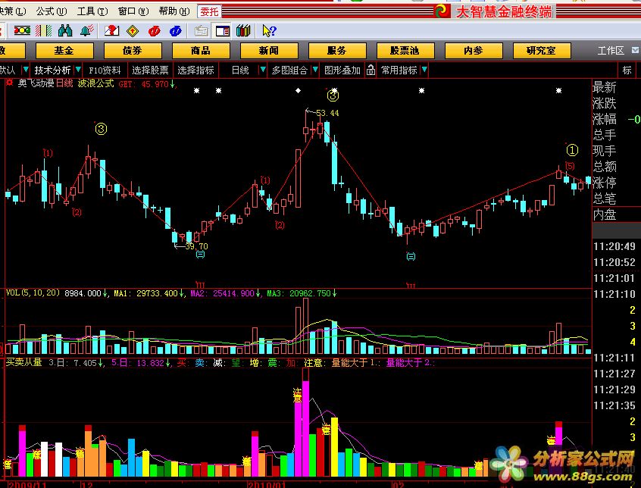641x488 pixels.
Task: Click the window layout panel icon
Action: pos(223,31)
